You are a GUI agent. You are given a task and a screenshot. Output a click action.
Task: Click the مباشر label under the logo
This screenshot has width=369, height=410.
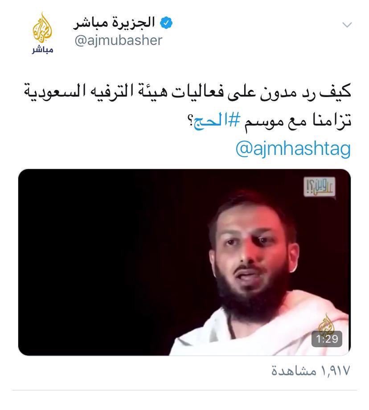click(x=43, y=50)
